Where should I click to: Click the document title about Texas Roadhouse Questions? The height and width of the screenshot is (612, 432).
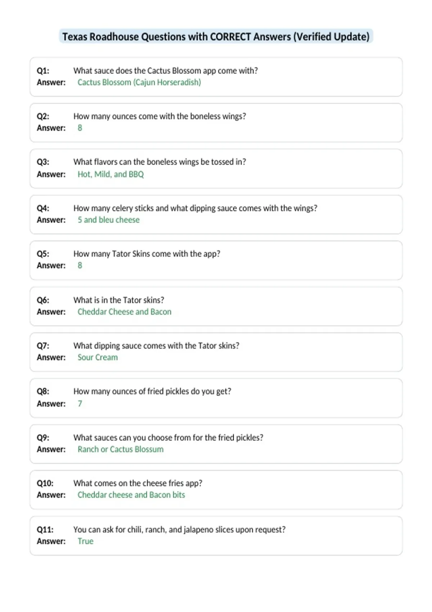pos(216,37)
